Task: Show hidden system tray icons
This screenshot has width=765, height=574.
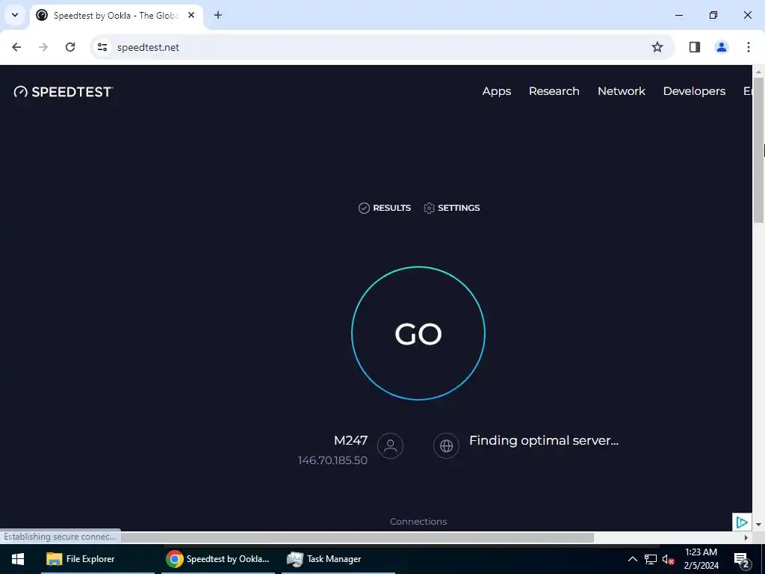Action: coord(632,559)
